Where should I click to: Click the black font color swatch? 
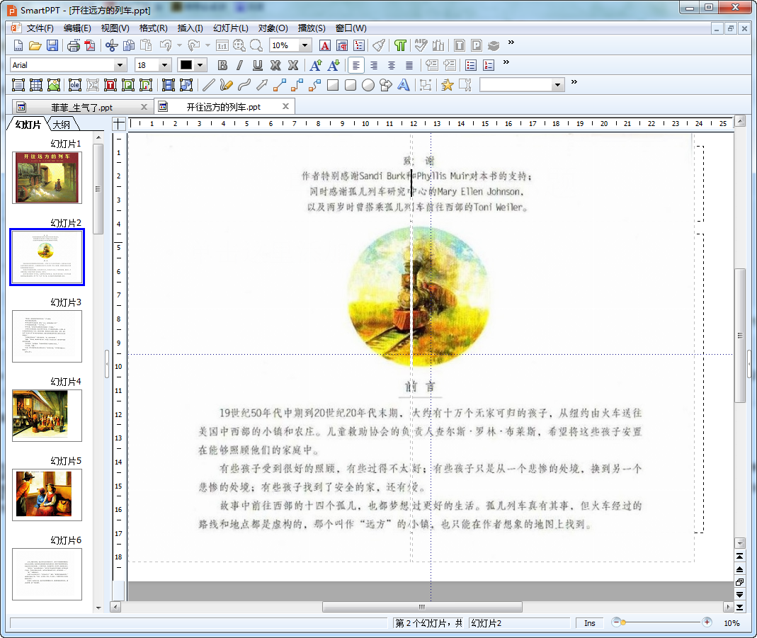[x=186, y=65]
